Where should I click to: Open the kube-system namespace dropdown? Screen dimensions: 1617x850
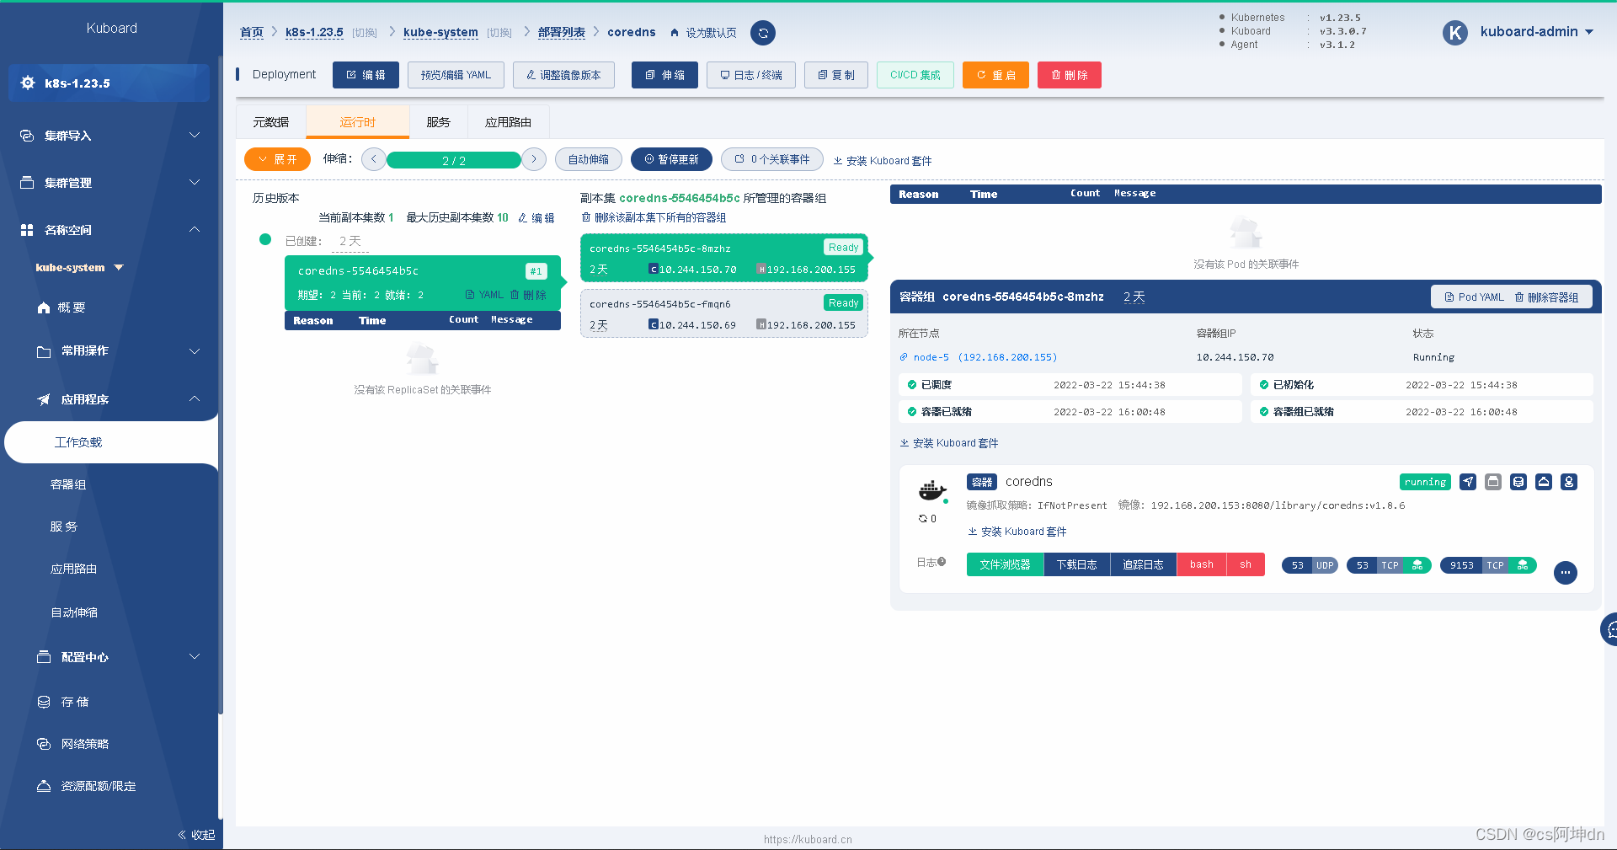click(80, 267)
